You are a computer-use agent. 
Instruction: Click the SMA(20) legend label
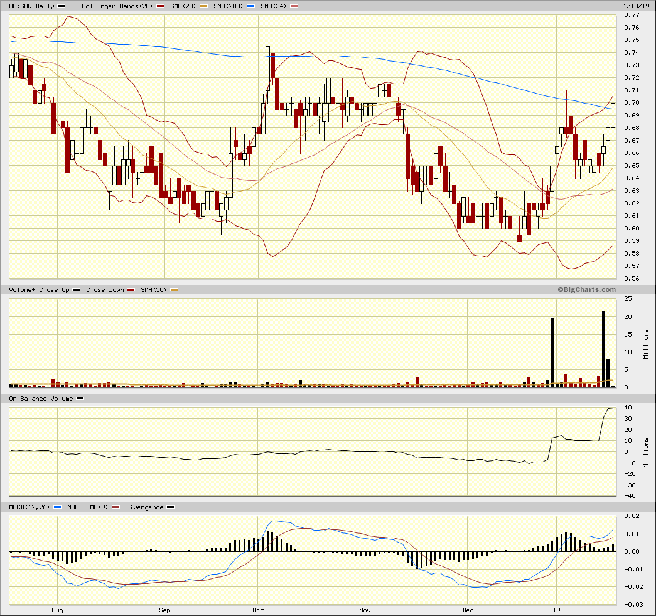point(183,6)
